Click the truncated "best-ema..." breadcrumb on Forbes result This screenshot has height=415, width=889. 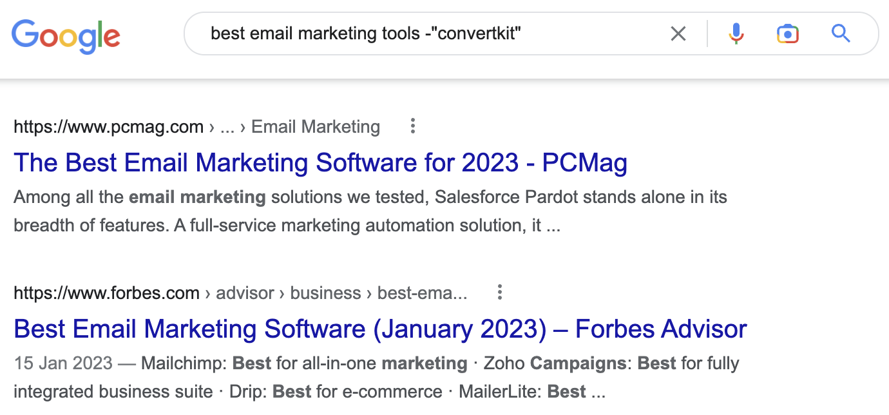point(422,293)
